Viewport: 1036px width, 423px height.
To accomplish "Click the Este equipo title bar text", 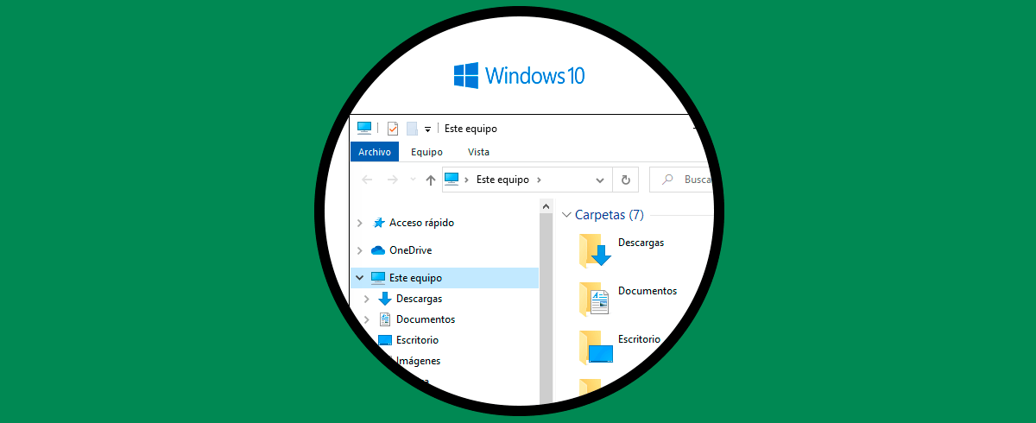I will [471, 129].
